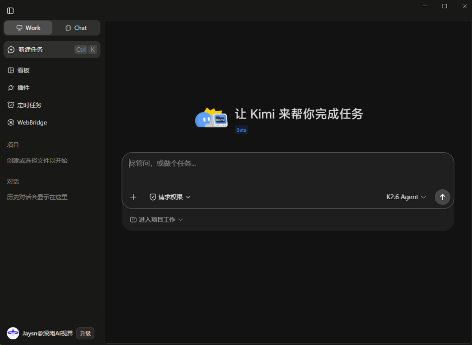This screenshot has width=472, height=345.
Task: Switch to the Work tab
Action: pyautogui.click(x=28, y=28)
